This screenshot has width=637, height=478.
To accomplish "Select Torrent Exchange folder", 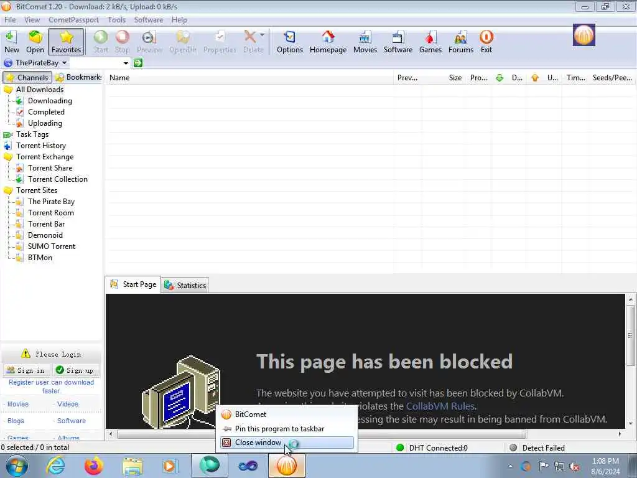I will [x=45, y=156].
